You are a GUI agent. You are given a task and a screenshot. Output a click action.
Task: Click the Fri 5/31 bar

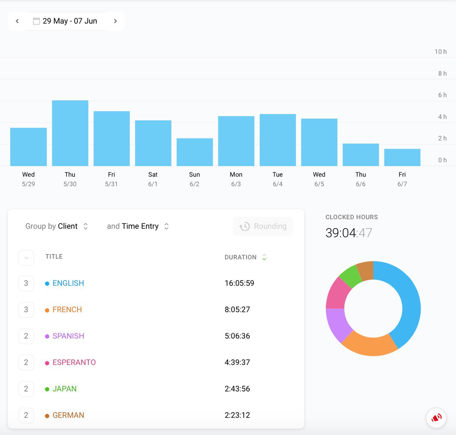pos(112,139)
